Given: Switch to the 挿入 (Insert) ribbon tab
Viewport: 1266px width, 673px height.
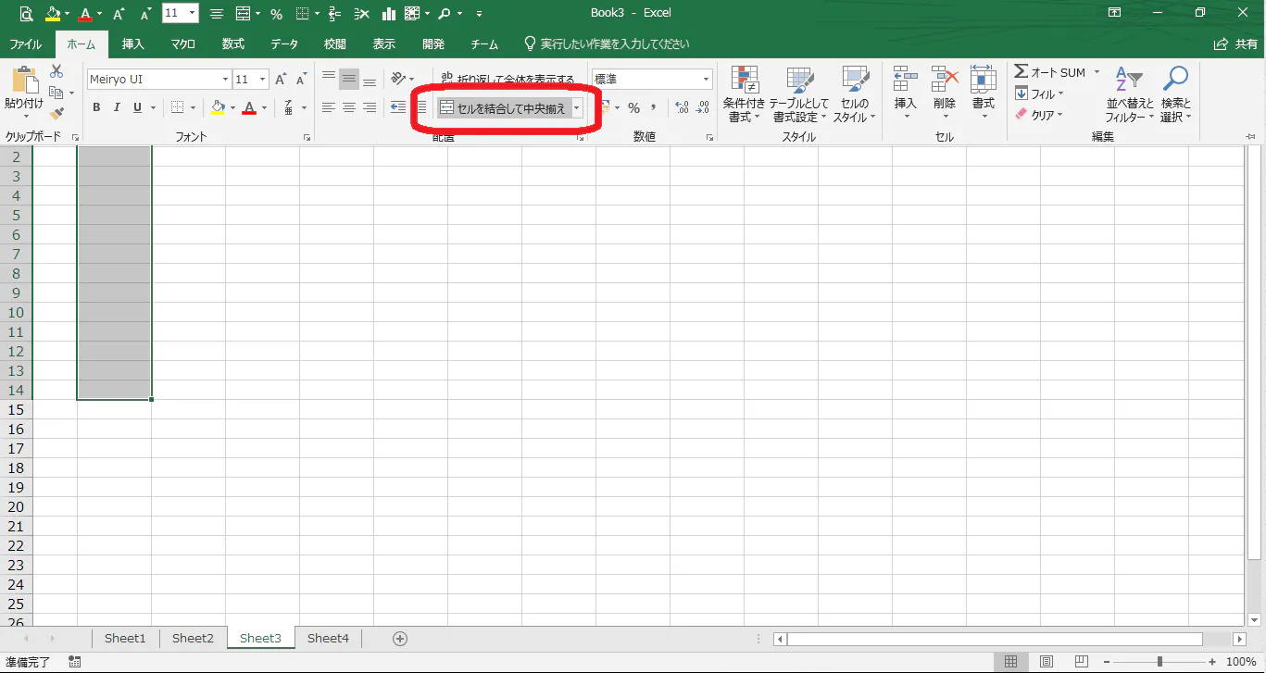Looking at the screenshot, I should [x=133, y=44].
